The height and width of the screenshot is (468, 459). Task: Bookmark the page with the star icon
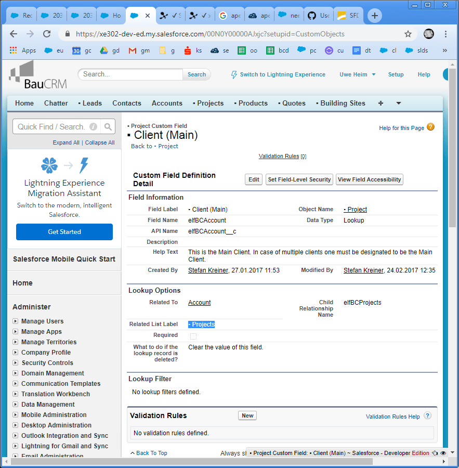tap(409, 33)
